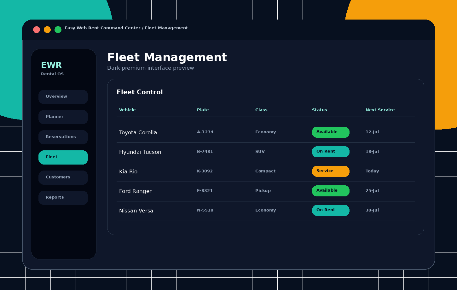This screenshot has height=290, width=457.
Task: Click the orange minimize window dot
Action: [x=47, y=30]
